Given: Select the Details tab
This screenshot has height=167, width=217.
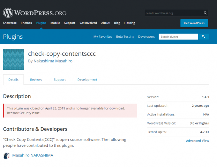Looking at the screenshot, I should click(x=13, y=79).
